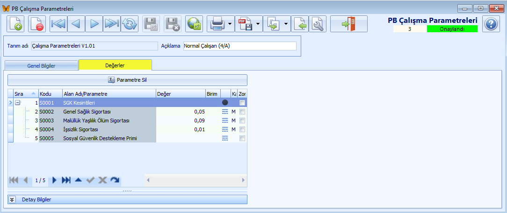Toggle checkbox in İşsizlik Sigortası row
This screenshot has height=213, width=507.
click(x=242, y=129)
